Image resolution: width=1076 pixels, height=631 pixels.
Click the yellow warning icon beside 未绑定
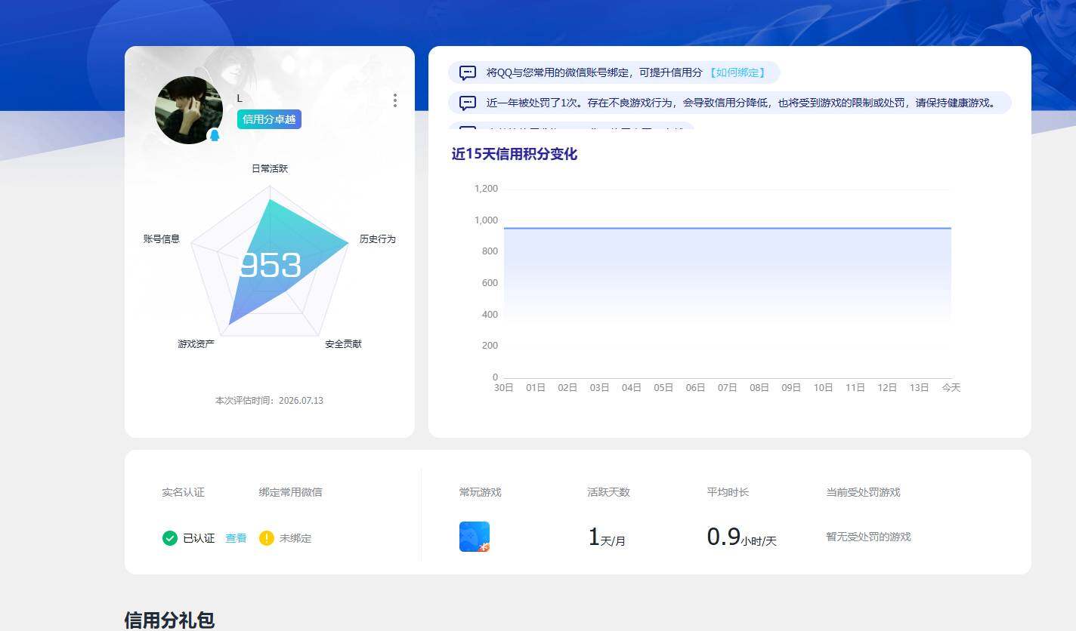266,538
